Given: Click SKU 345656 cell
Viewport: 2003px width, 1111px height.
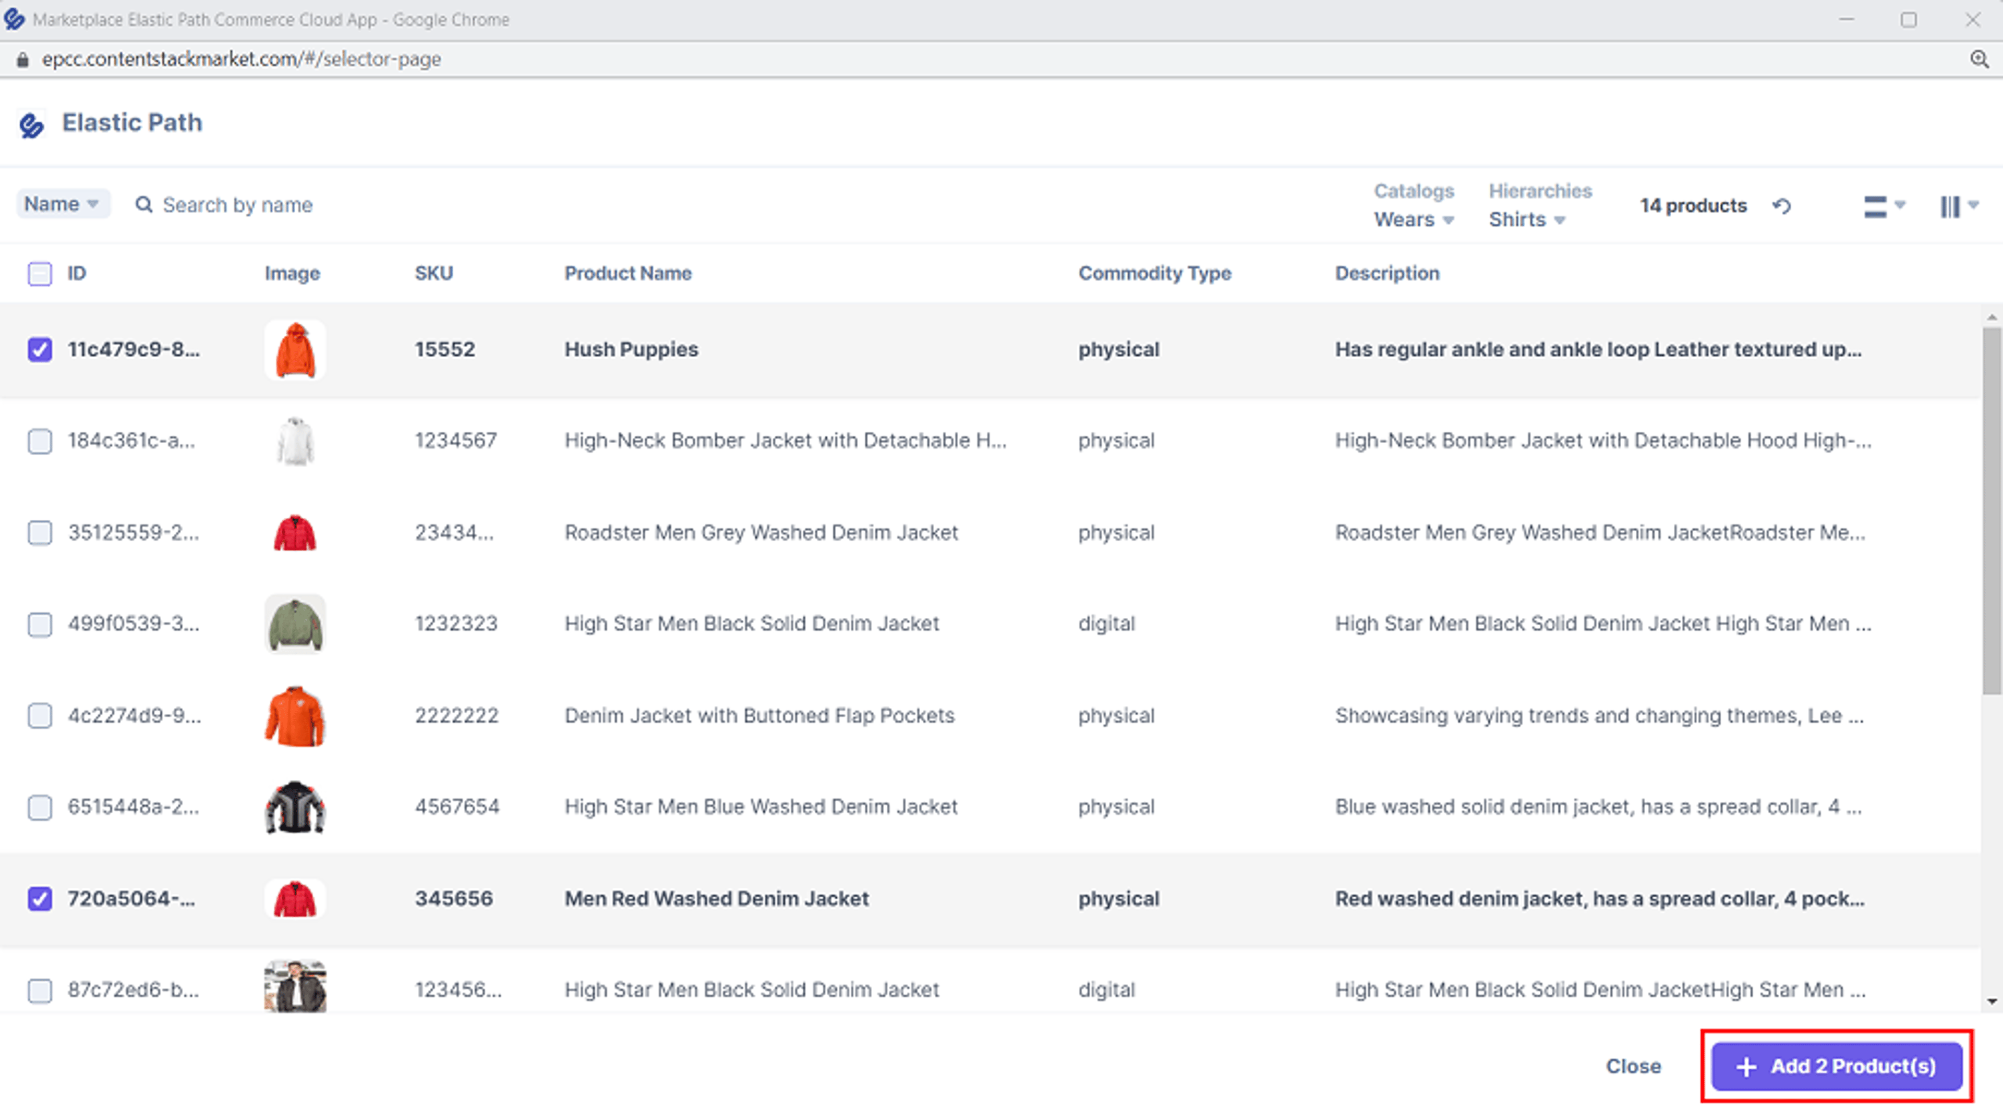Looking at the screenshot, I should (454, 899).
